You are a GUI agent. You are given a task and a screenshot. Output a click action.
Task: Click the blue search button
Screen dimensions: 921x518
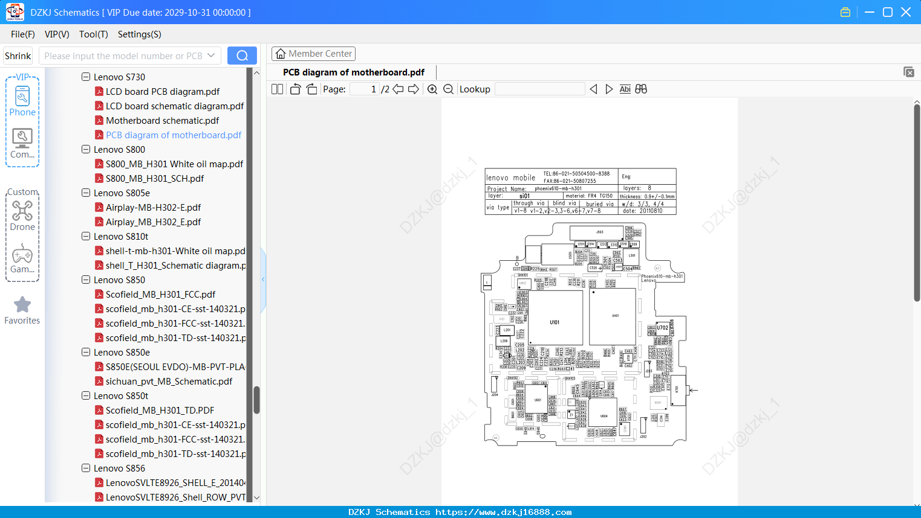tap(242, 56)
